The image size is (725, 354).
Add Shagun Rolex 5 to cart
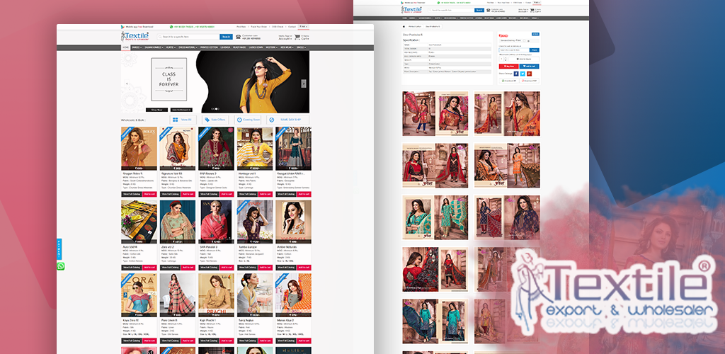pos(150,194)
